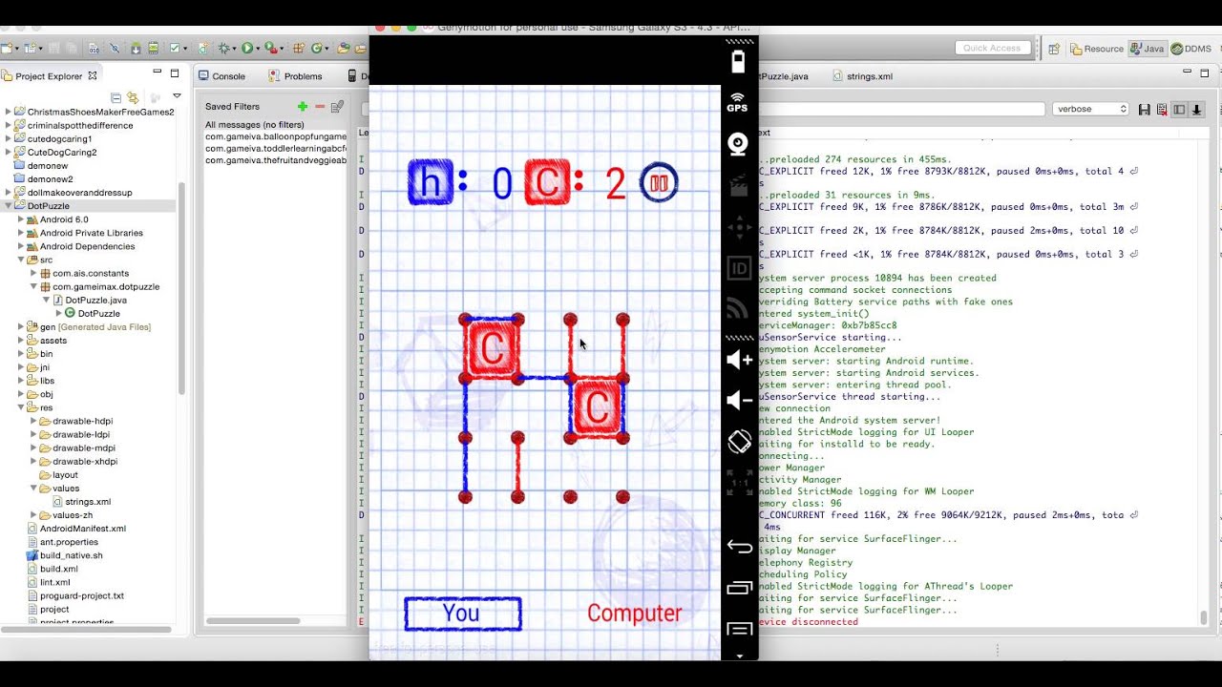
Task: Click strings.xml under the values folder
Action: point(81,502)
